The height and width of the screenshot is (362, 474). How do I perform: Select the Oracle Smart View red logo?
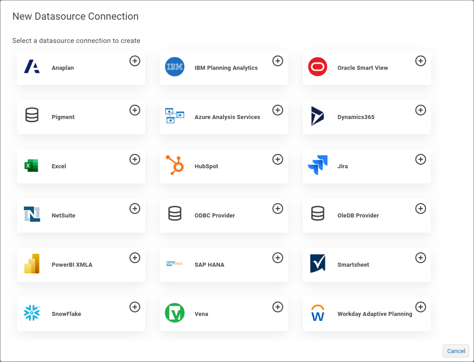[318, 67]
